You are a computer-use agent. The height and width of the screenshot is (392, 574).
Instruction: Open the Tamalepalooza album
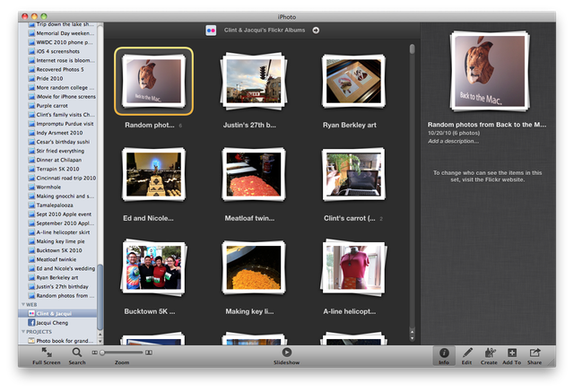coord(57,205)
